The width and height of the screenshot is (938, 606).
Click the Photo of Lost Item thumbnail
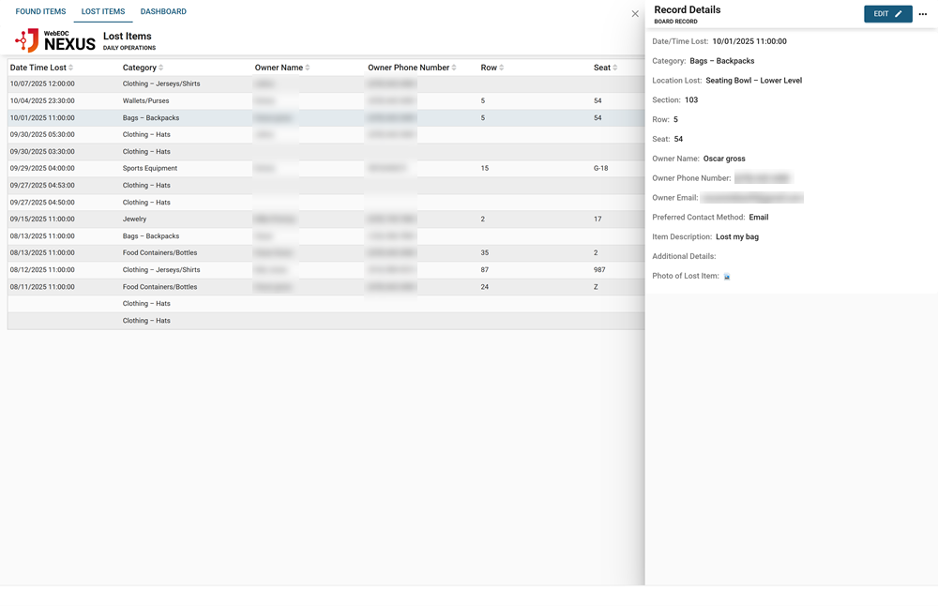pyautogui.click(x=727, y=277)
